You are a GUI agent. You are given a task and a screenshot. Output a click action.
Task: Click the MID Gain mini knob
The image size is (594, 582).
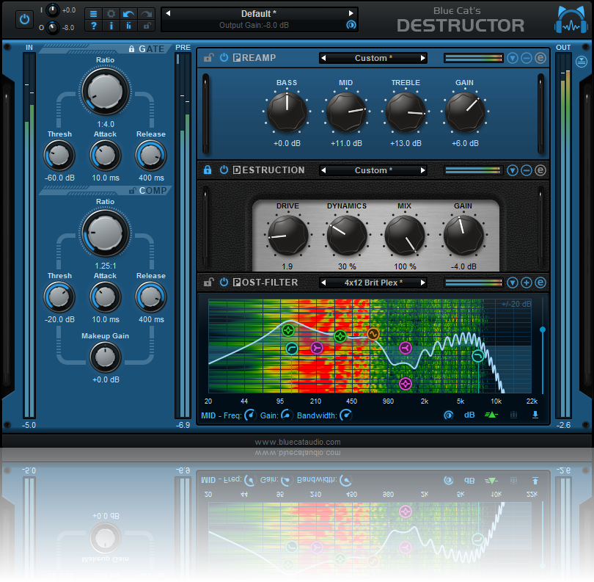(x=287, y=415)
